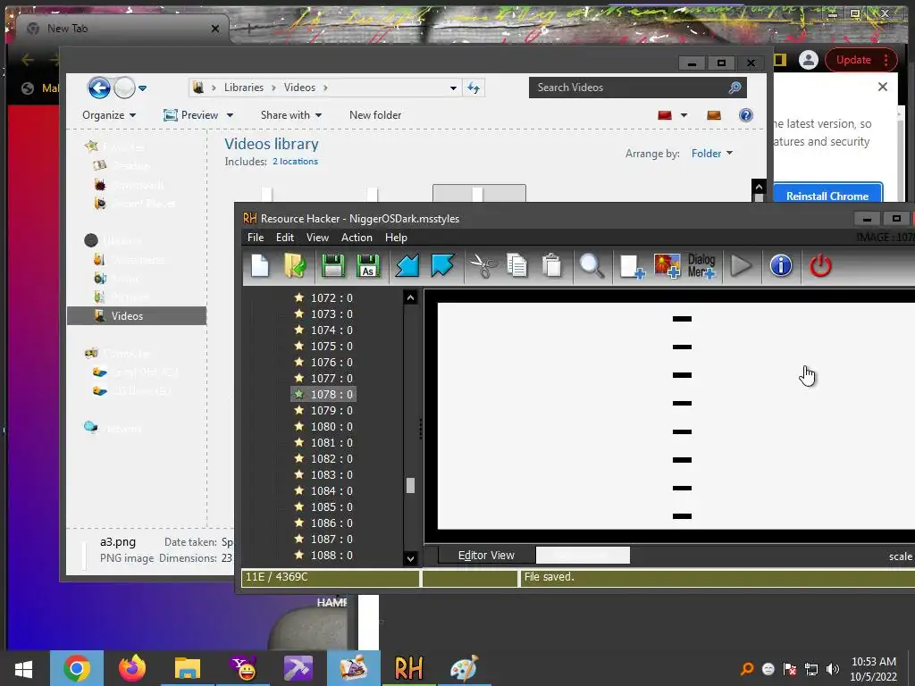Open the RH taskbar icon

click(408, 668)
